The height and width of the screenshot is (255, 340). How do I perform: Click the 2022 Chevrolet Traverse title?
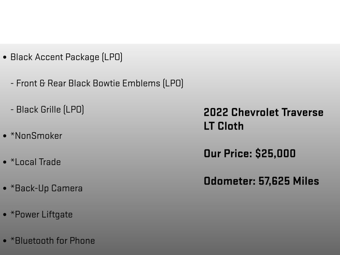[x=263, y=113]
